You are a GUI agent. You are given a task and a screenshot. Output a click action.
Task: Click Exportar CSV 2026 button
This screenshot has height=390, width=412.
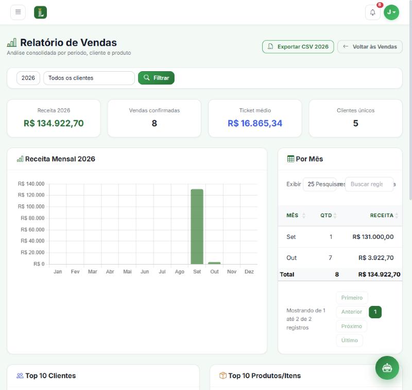coord(298,47)
